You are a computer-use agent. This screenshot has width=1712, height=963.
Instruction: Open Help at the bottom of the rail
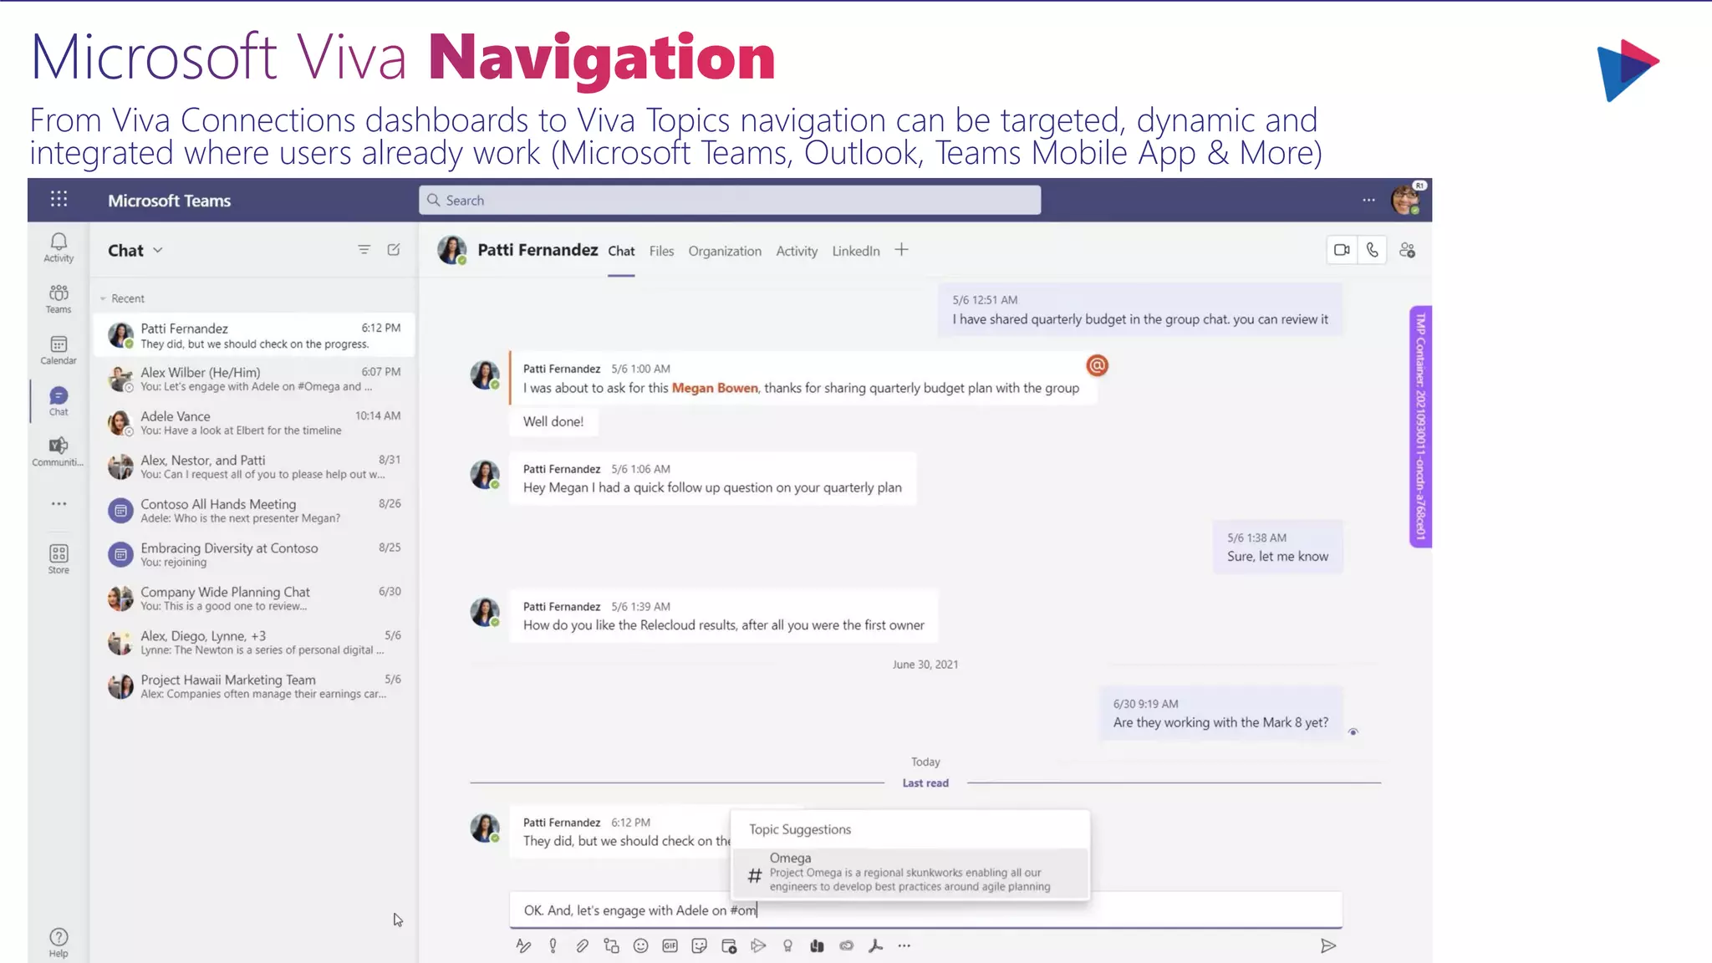tap(59, 943)
